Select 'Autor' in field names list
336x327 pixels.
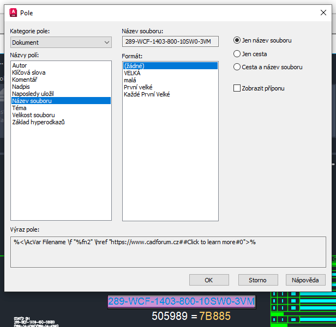(x=20, y=65)
